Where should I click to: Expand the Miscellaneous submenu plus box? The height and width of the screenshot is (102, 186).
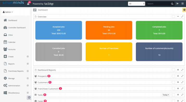28,93
